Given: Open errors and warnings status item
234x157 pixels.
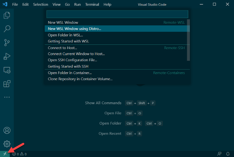Looking at the screenshot, I should (19, 154).
